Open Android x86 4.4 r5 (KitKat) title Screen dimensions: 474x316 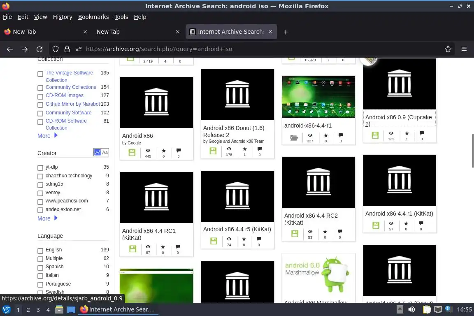(x=237, y=229)
